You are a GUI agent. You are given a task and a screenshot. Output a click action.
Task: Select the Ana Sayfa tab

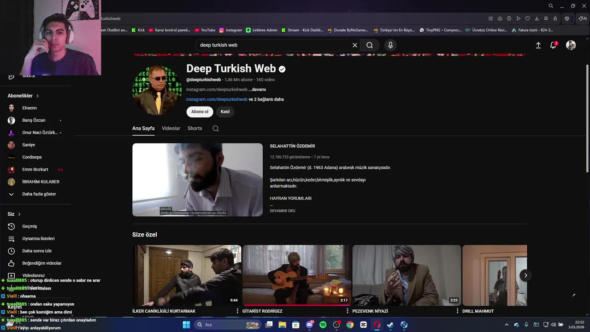[x=143, y=128]
